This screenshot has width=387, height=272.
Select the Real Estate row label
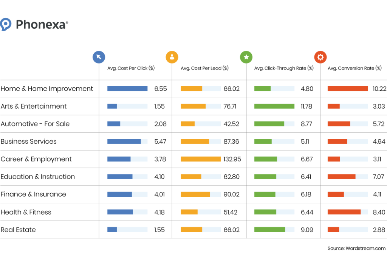point(18,230)
